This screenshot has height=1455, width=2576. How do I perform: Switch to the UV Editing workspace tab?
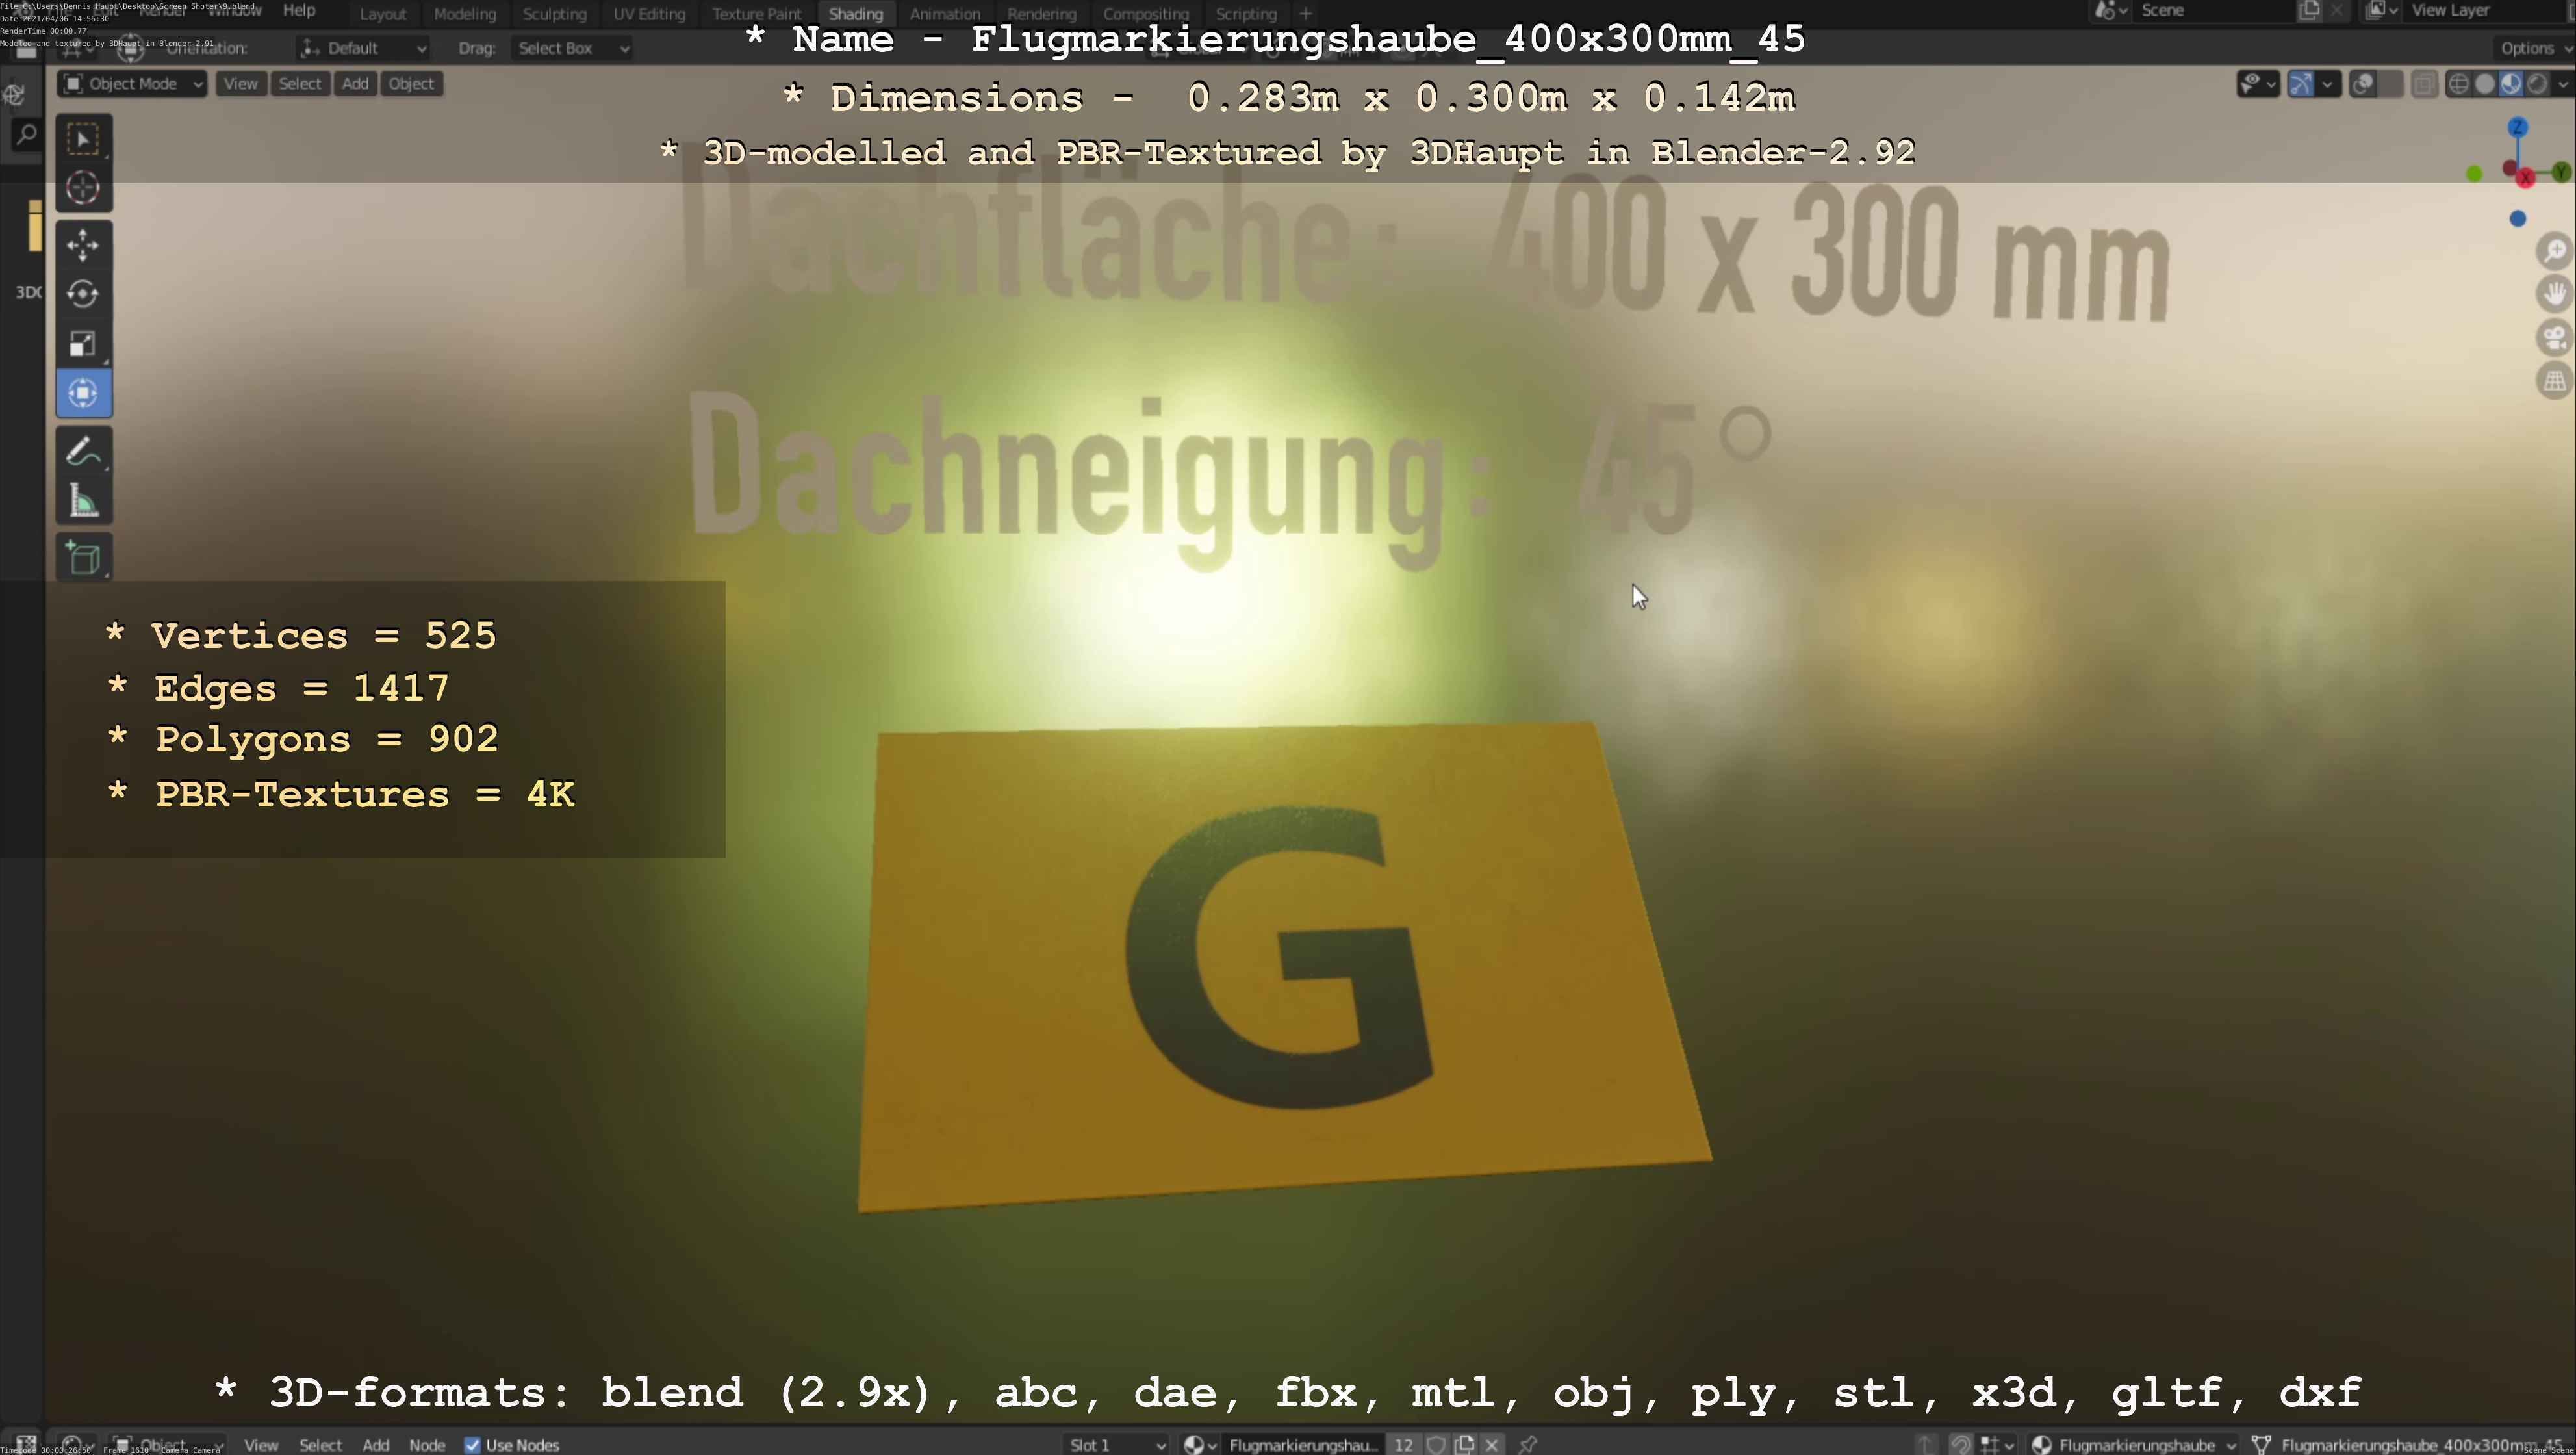click(649, 14)
